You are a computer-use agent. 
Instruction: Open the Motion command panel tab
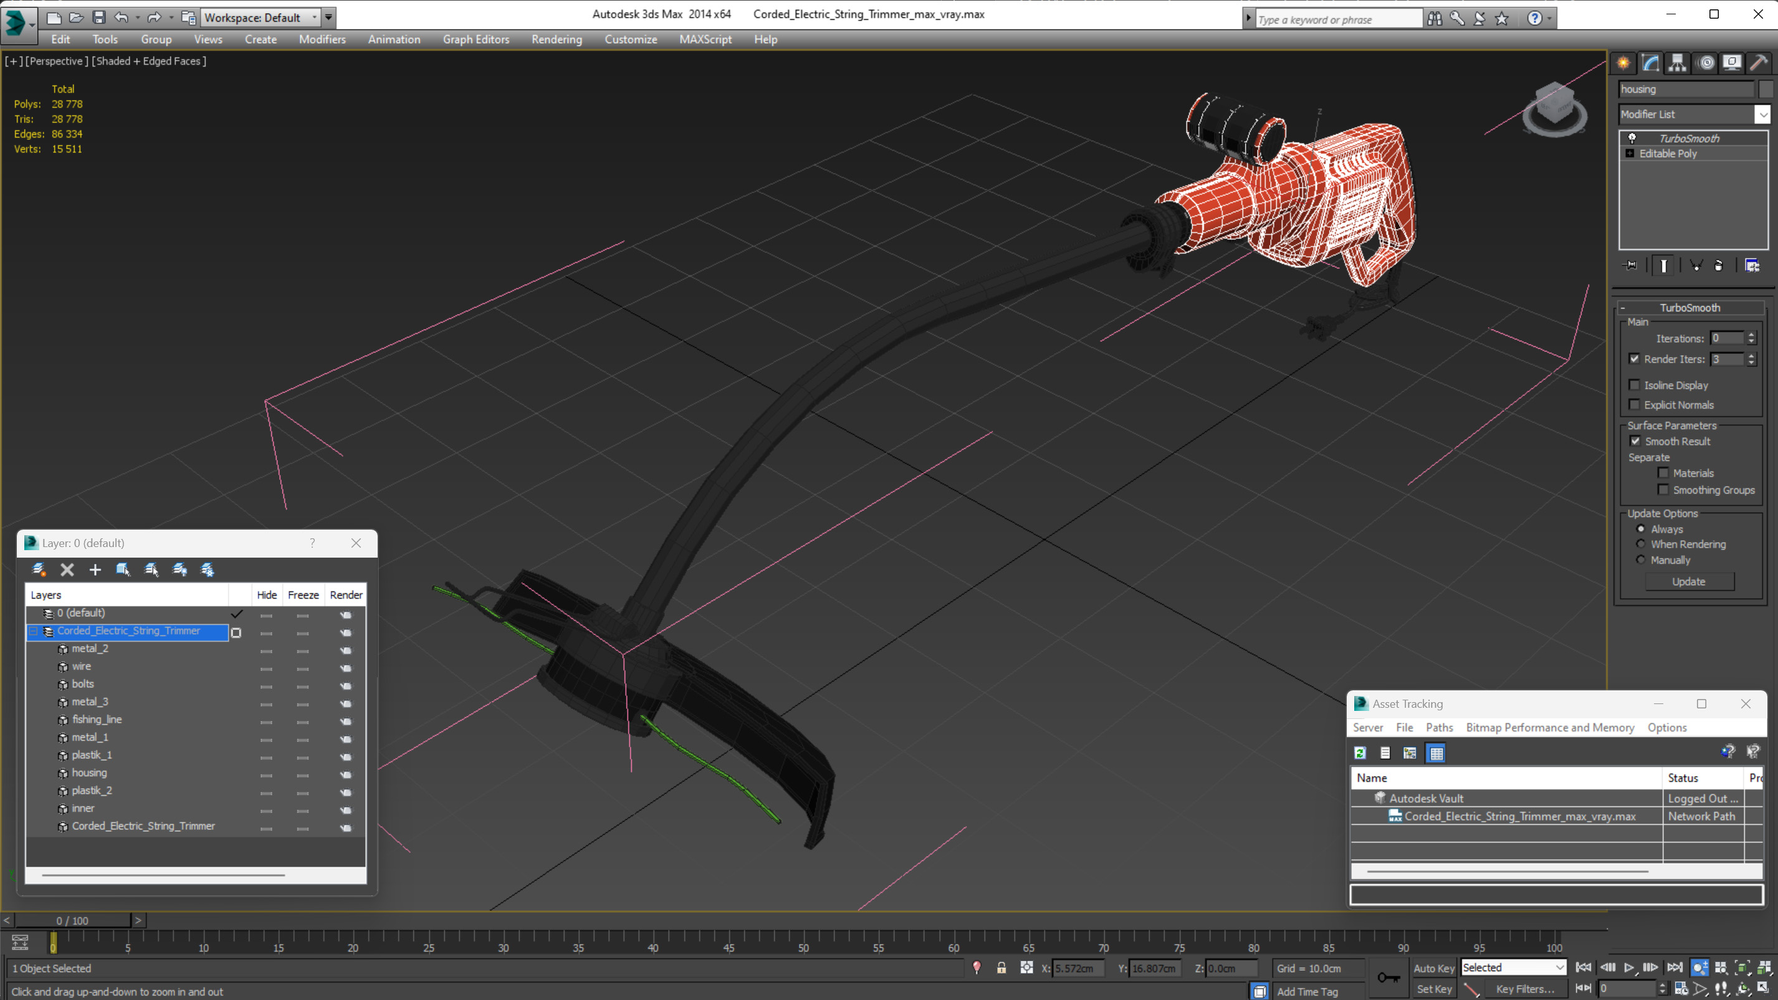(x=1706, y=64)
